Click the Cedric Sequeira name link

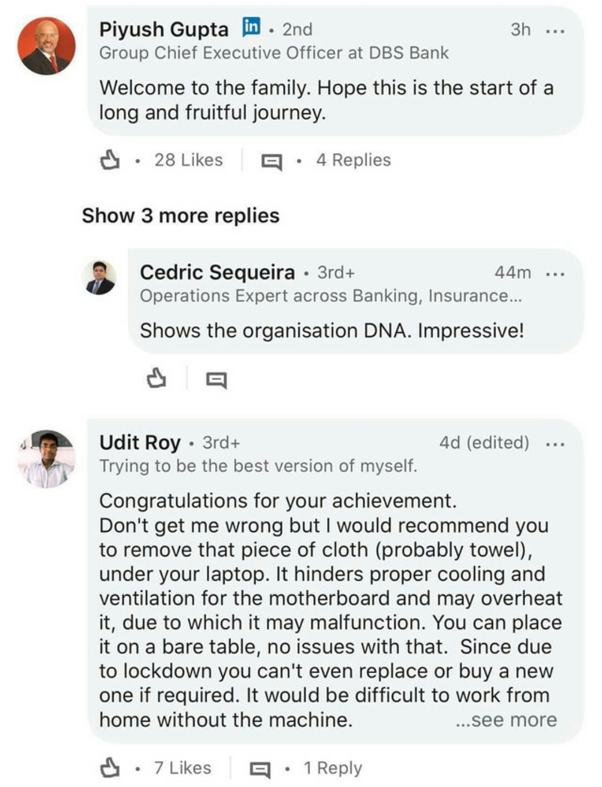pos(217,272)
